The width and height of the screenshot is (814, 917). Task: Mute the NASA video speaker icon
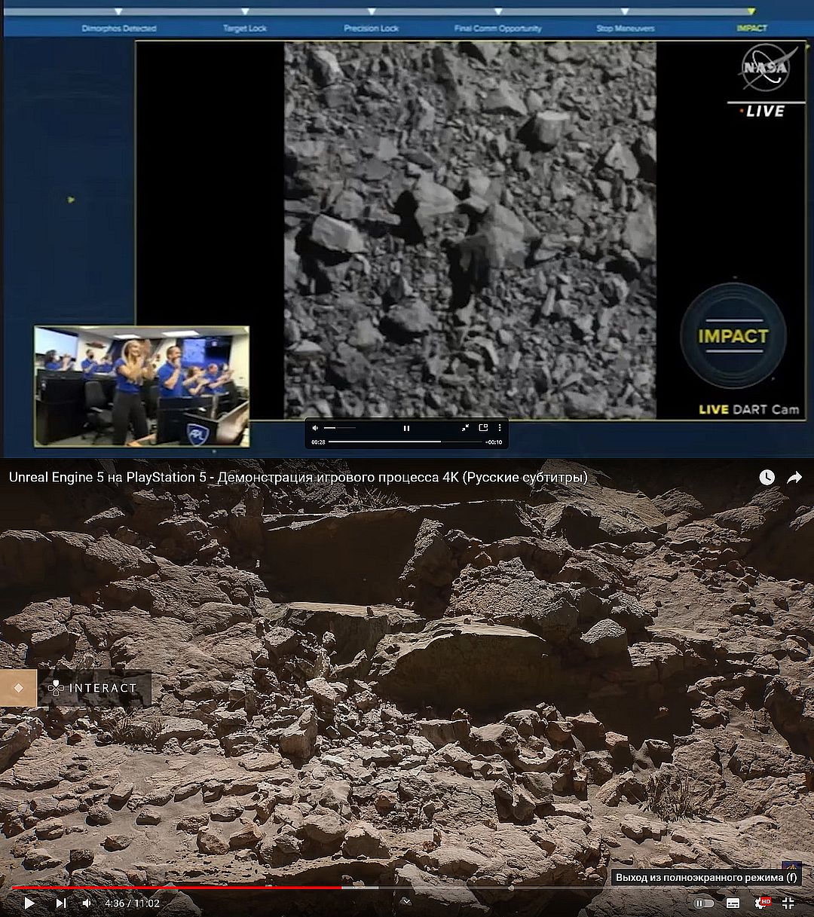pyautogui.click(x=315, y=428)
